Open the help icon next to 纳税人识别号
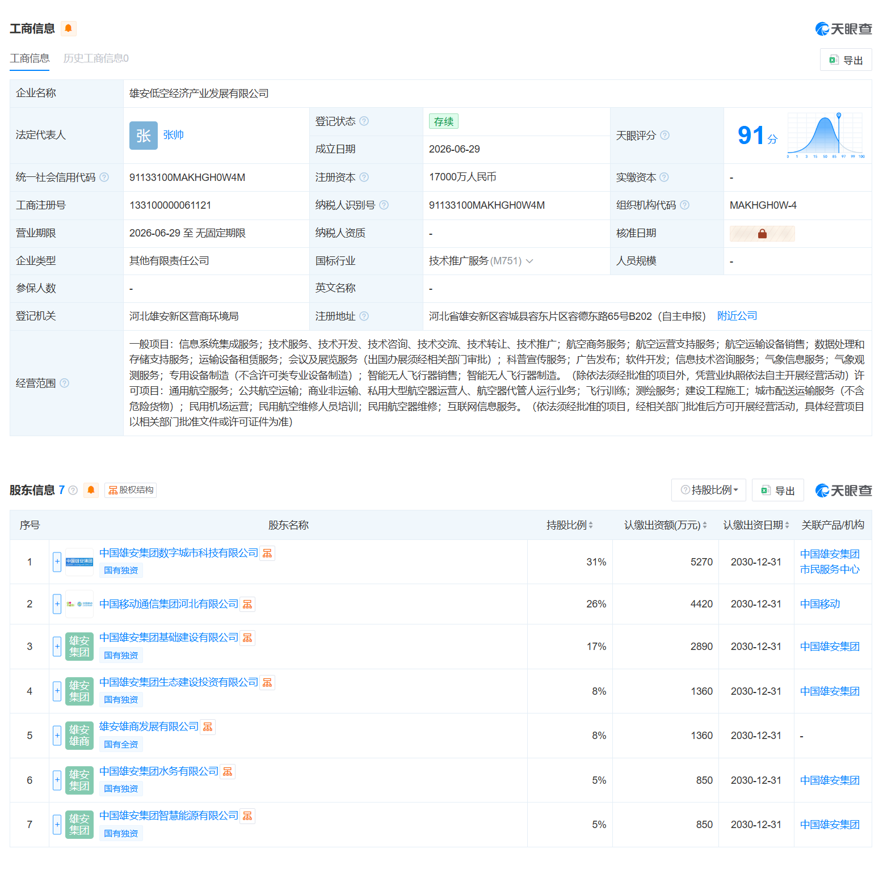 384,205
